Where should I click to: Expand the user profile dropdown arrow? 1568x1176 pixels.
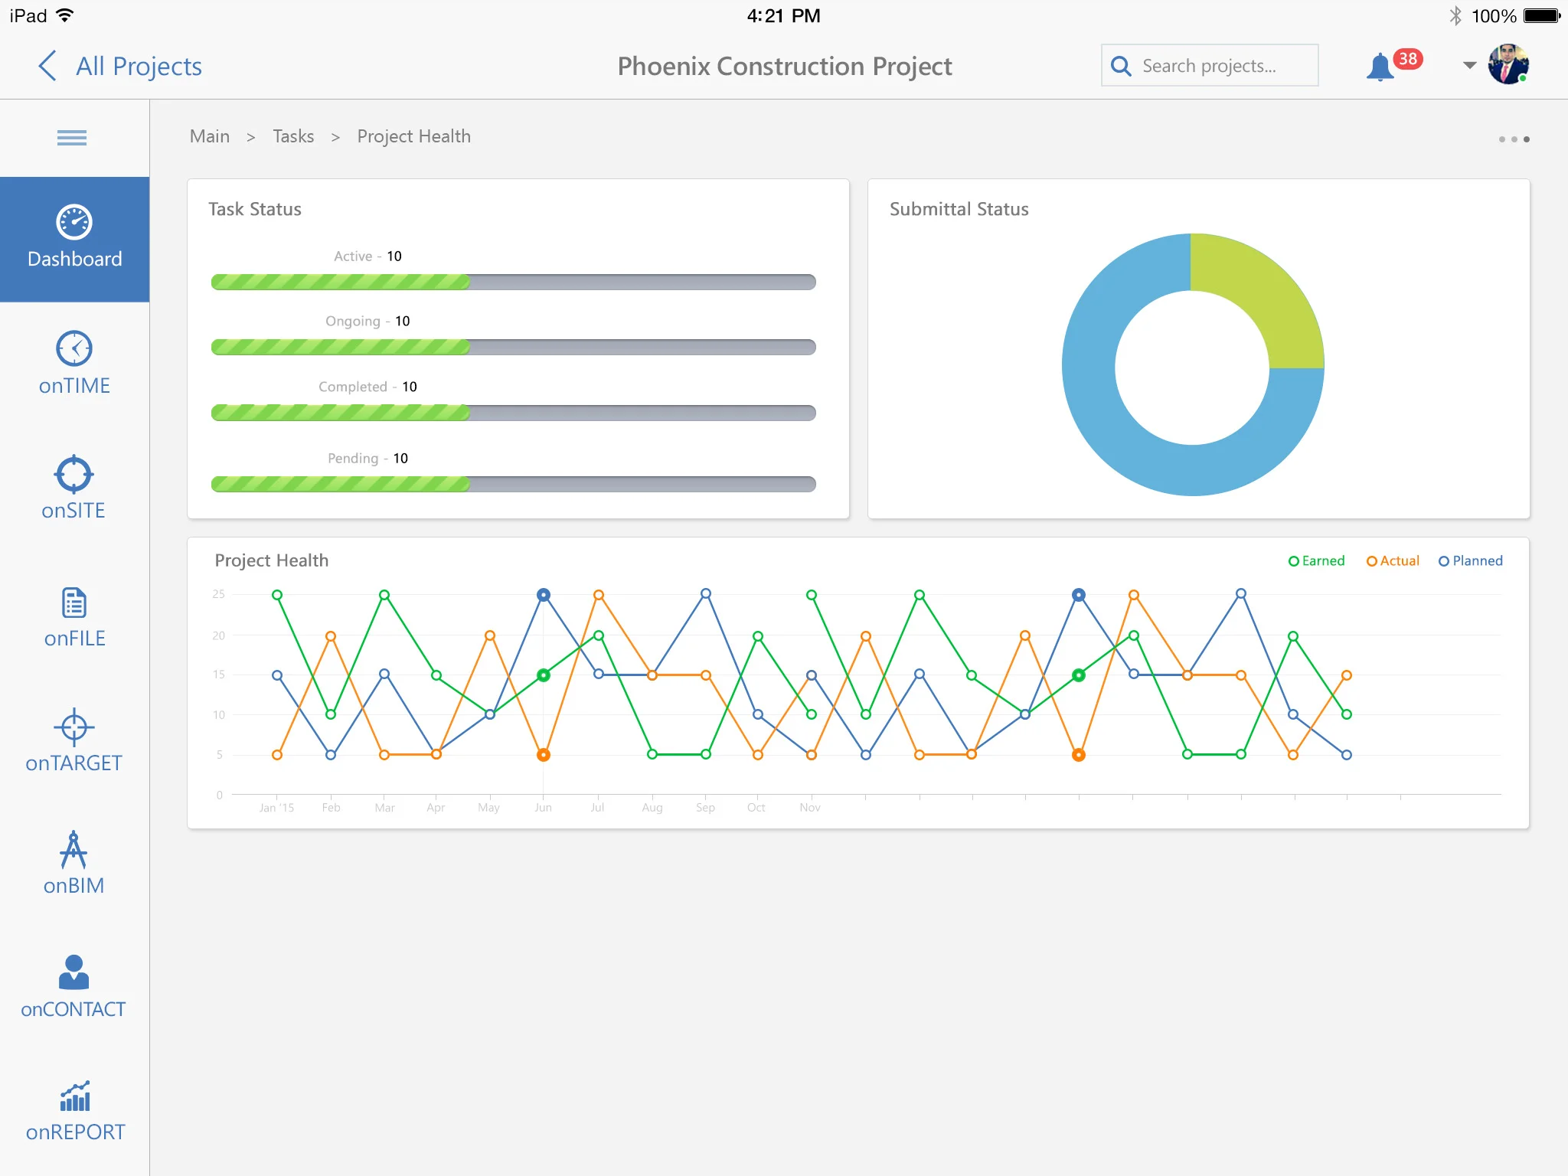coord(1469,65)
